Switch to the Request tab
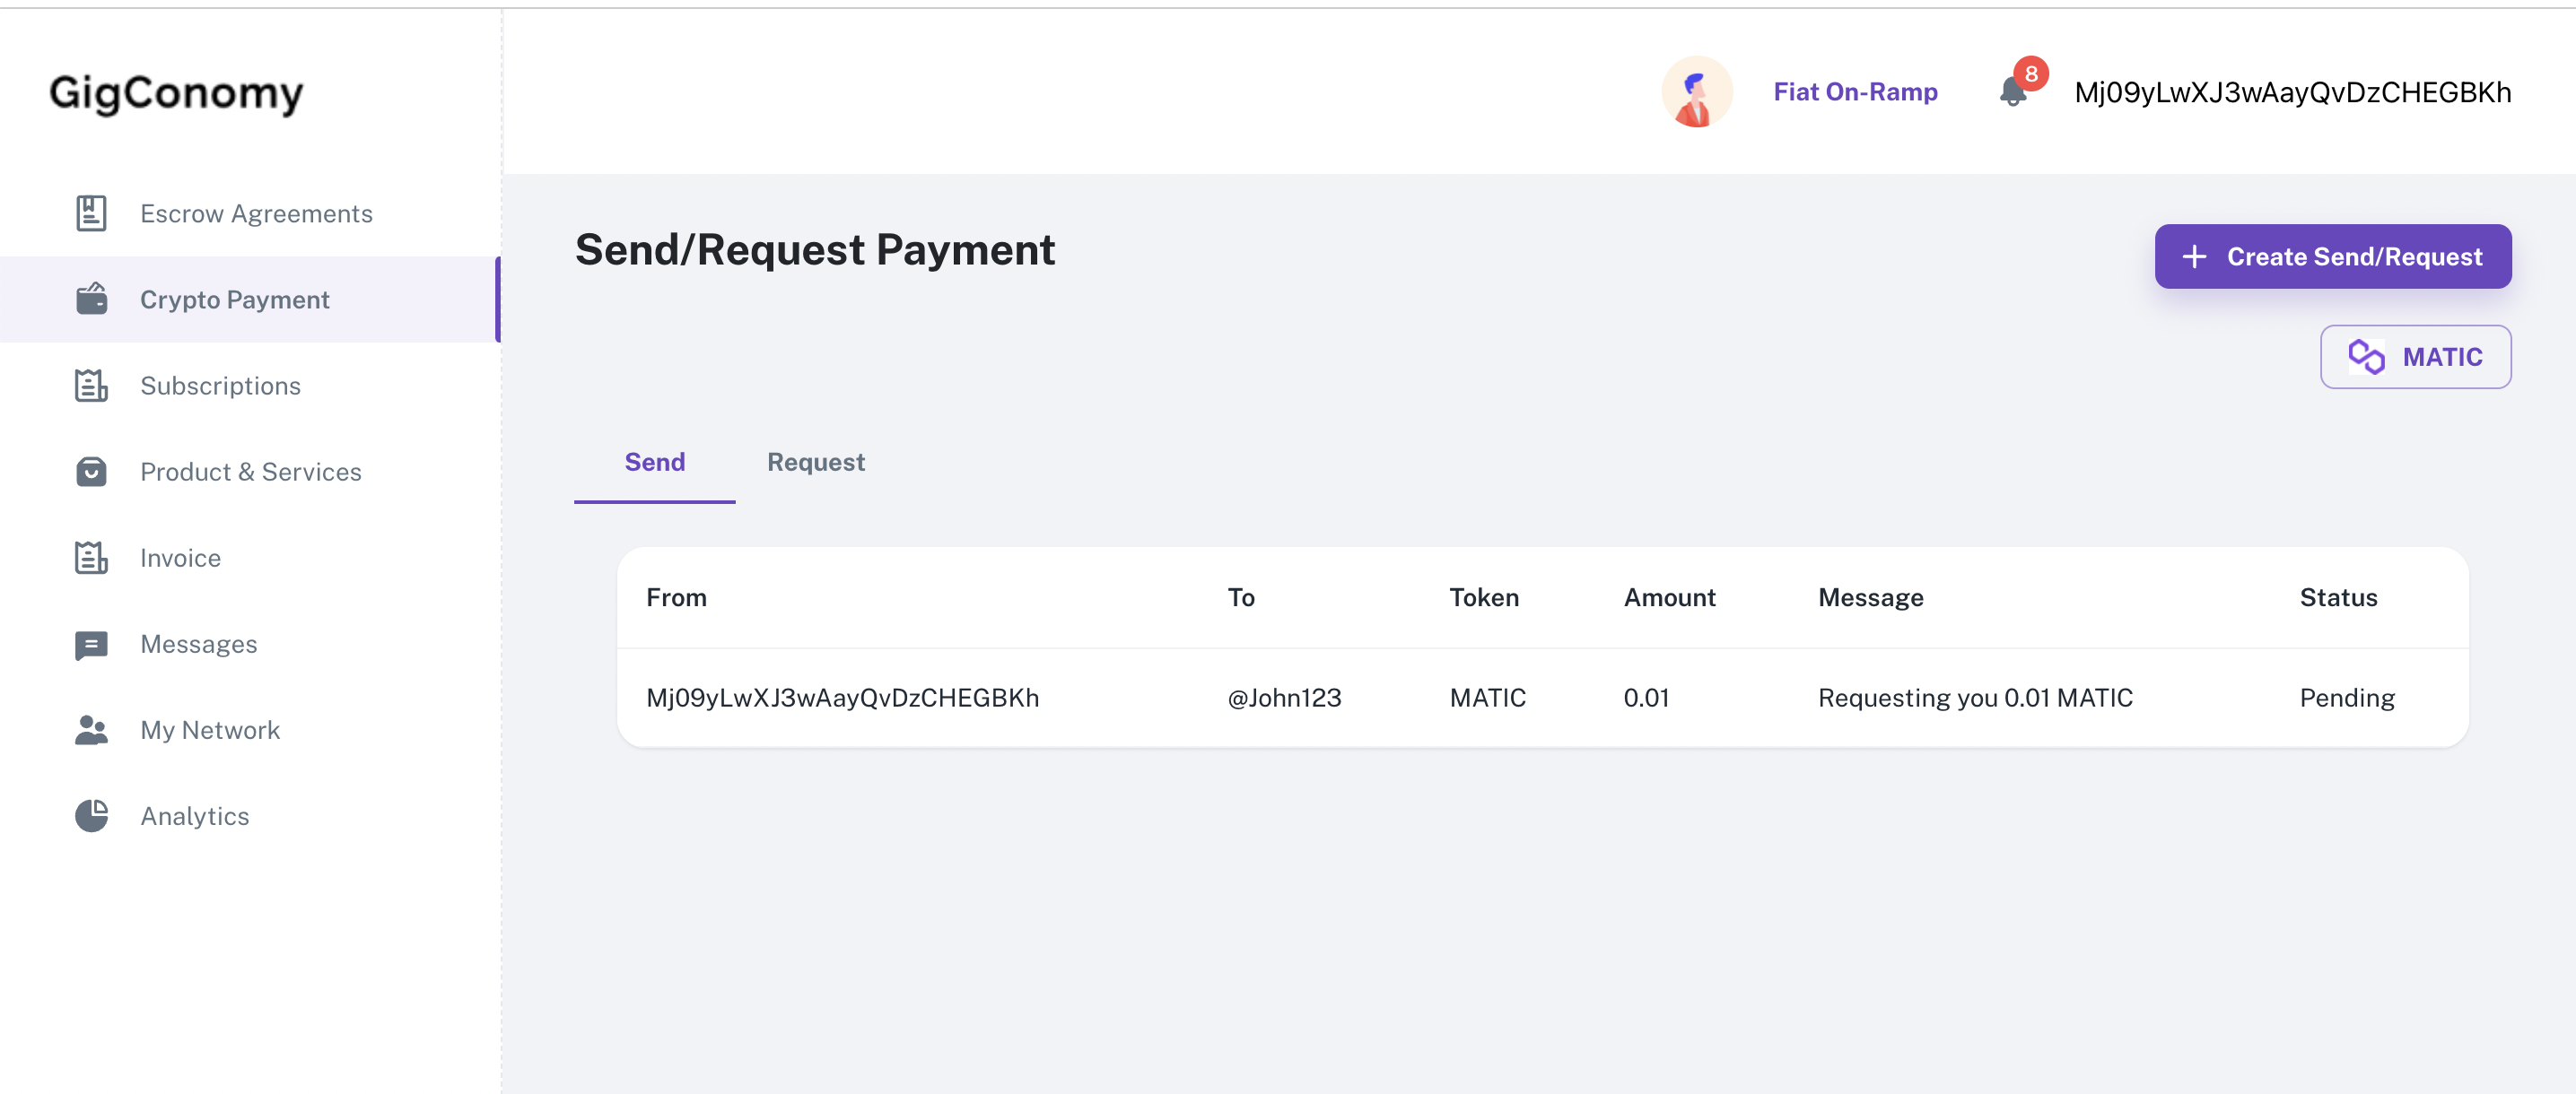 click(816, 462)
